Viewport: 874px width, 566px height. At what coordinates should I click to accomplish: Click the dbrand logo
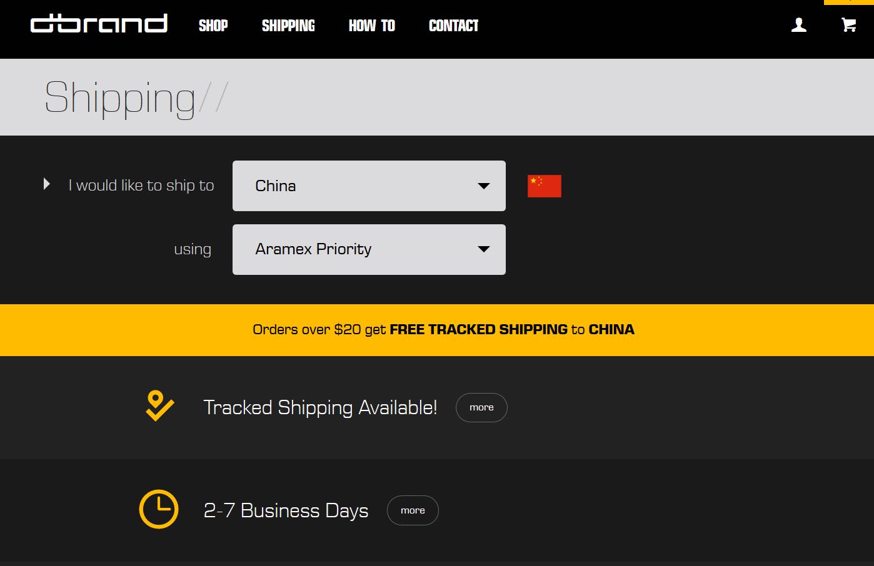(x=99, y=24)
